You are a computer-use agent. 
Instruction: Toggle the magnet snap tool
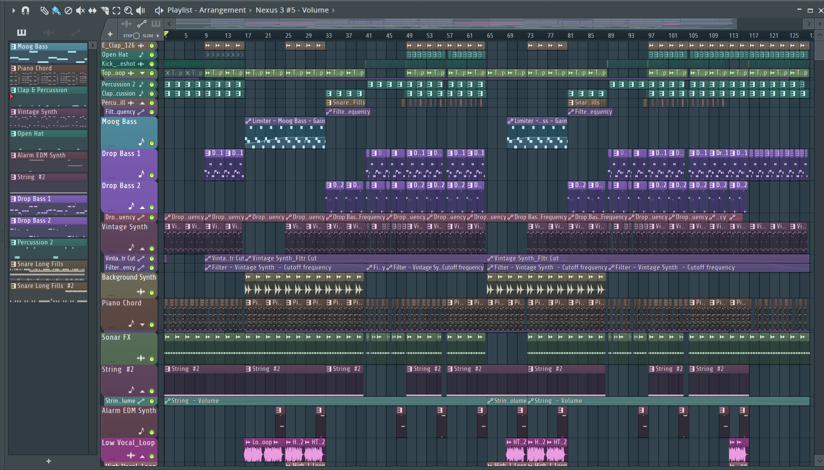coord(25,10)
